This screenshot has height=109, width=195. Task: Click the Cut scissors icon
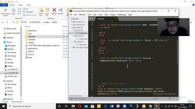24,9
